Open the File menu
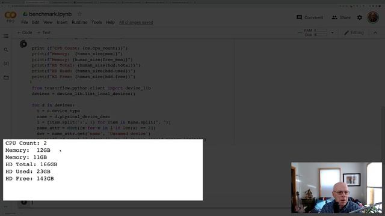Screen dimensions: 385x216 tap(25, 22)
